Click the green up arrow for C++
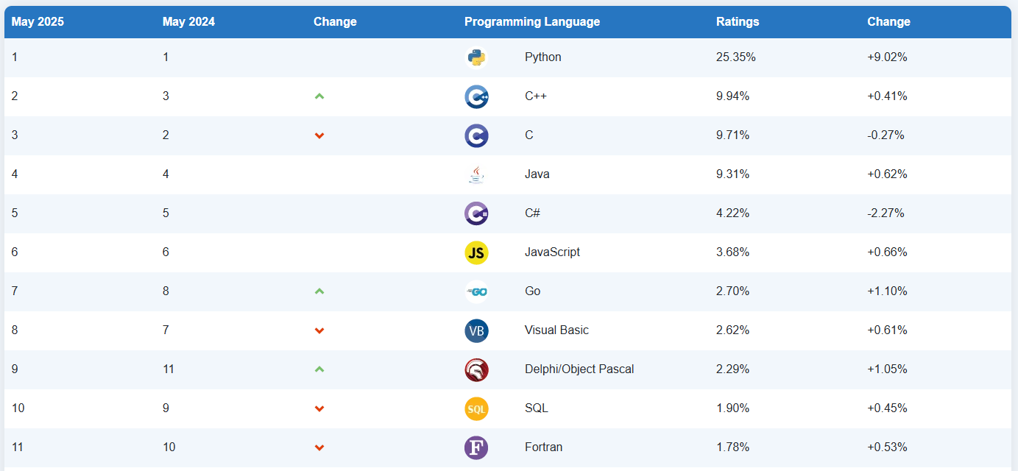 tap(319, 96)
